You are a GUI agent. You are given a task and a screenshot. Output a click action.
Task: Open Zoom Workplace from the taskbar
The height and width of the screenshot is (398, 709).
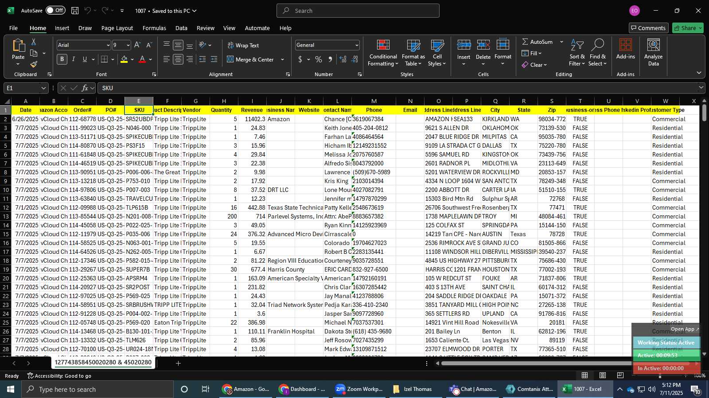click(359, 389)
